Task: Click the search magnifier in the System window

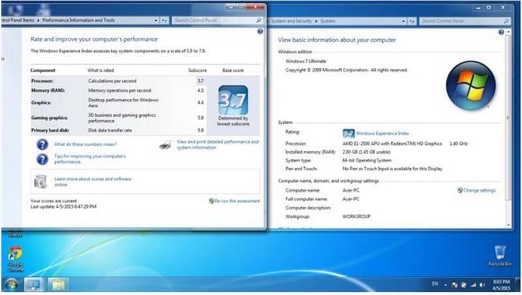Action: click(506, 22)
